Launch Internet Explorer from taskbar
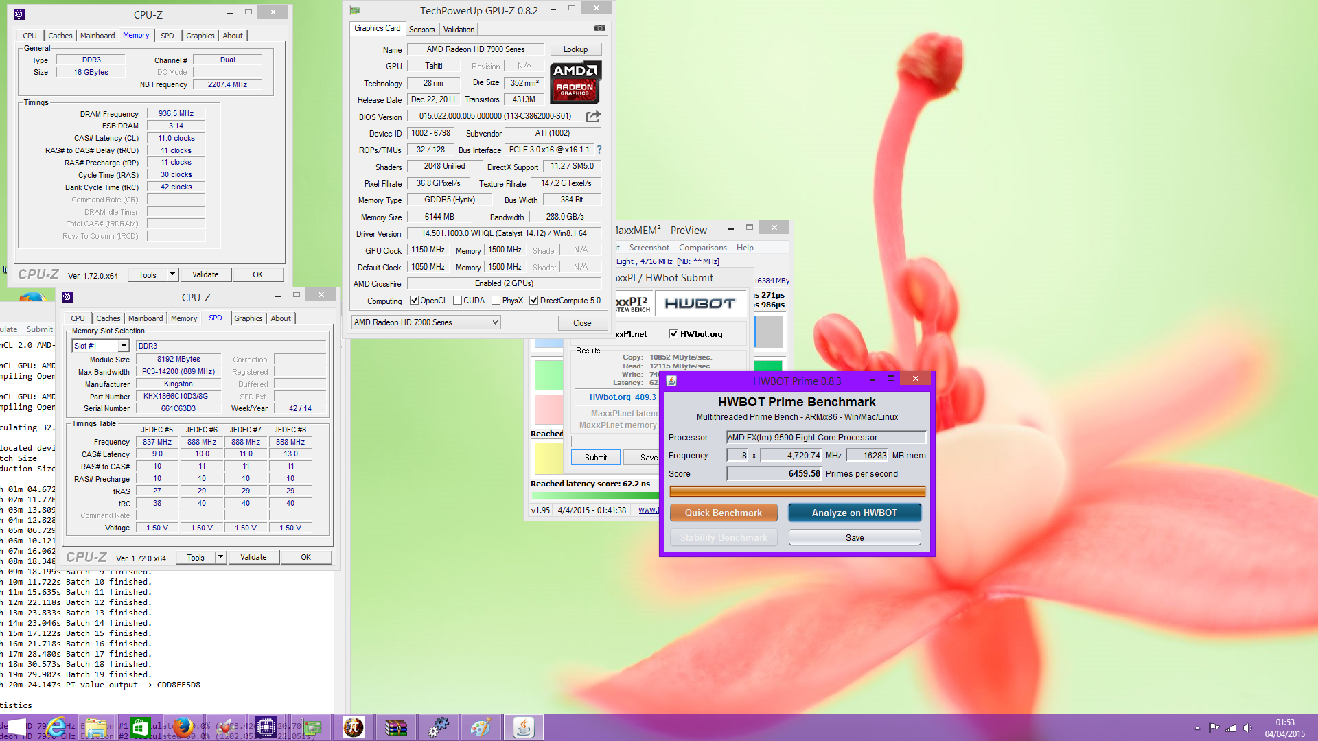Screen dimensions: 1318x741 tap(56, 727)
